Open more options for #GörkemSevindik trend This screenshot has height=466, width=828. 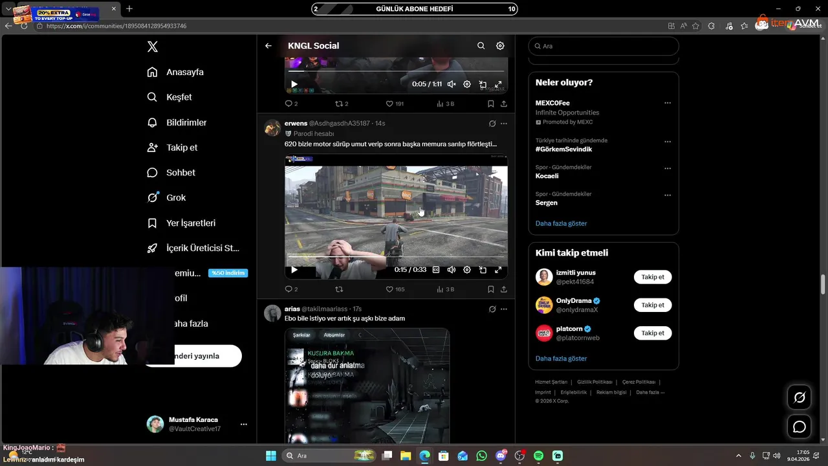coord(668,142)
